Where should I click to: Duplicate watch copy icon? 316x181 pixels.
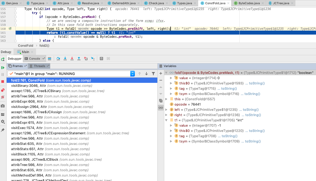(161, 101)
